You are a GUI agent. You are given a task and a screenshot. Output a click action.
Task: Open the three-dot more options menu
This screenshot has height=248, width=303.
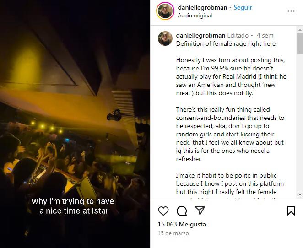[291, 11]
